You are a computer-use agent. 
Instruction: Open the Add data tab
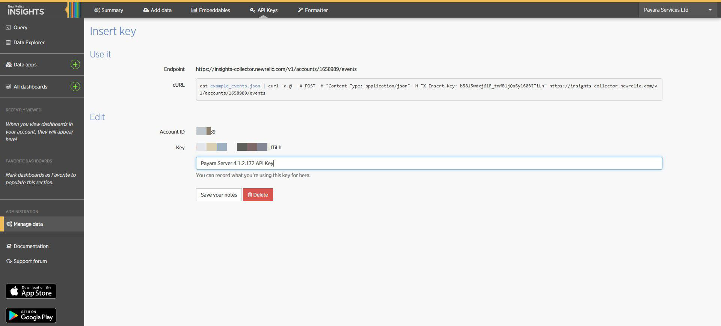click(157, 10)
